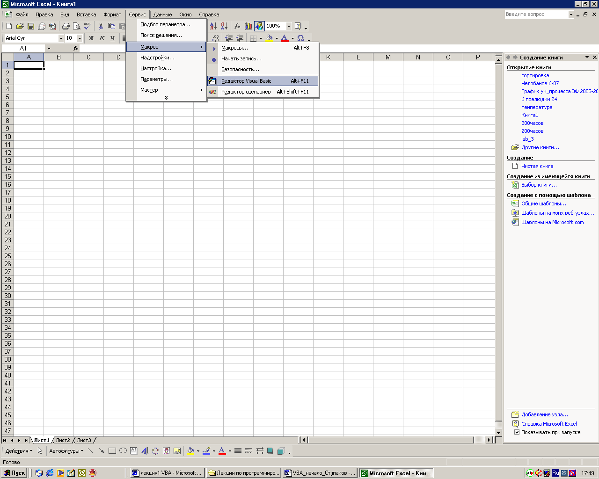599x479 pixels.
Task: Apply line color in drawing toolbar
Action: 206,451
